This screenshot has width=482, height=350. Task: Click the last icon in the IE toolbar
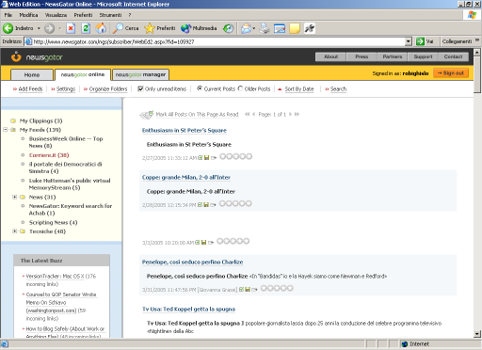click(x=310, y=28)
